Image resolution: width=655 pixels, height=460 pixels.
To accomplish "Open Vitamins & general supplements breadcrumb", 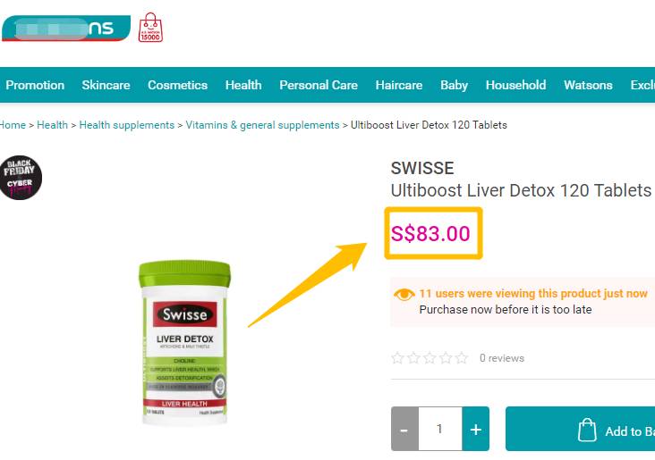I will [262, 125].
